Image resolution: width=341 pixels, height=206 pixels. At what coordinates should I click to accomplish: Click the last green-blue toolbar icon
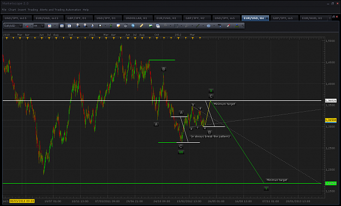(x=237, y=26)
